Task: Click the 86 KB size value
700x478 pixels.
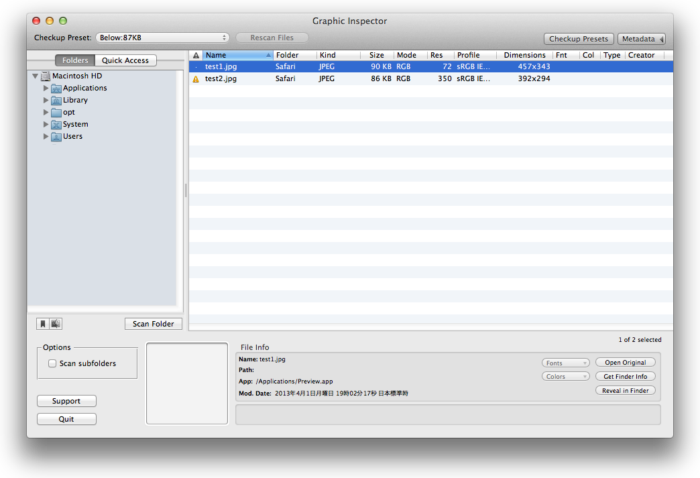Action: point(382,78)
